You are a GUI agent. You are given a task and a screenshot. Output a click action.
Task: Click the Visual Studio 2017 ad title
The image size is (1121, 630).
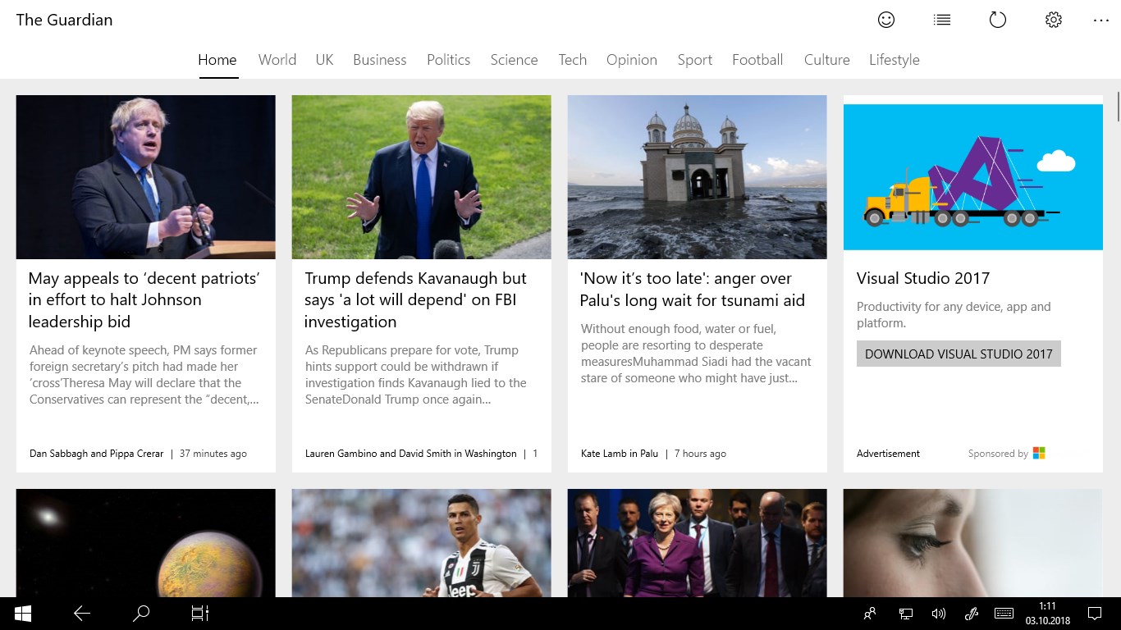923,278
